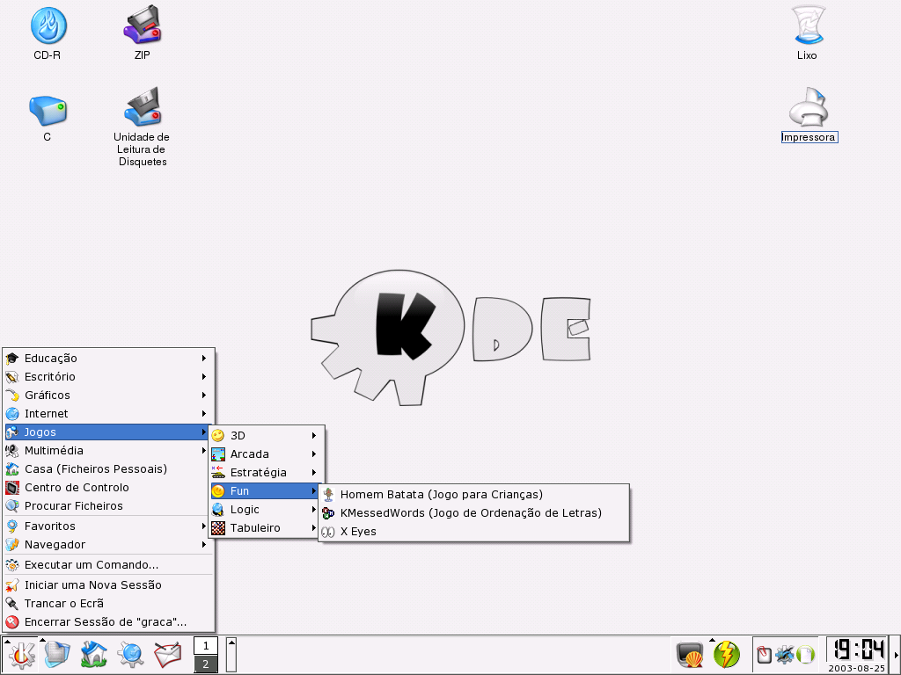Click the green document system tray icon

click(806, 655)
